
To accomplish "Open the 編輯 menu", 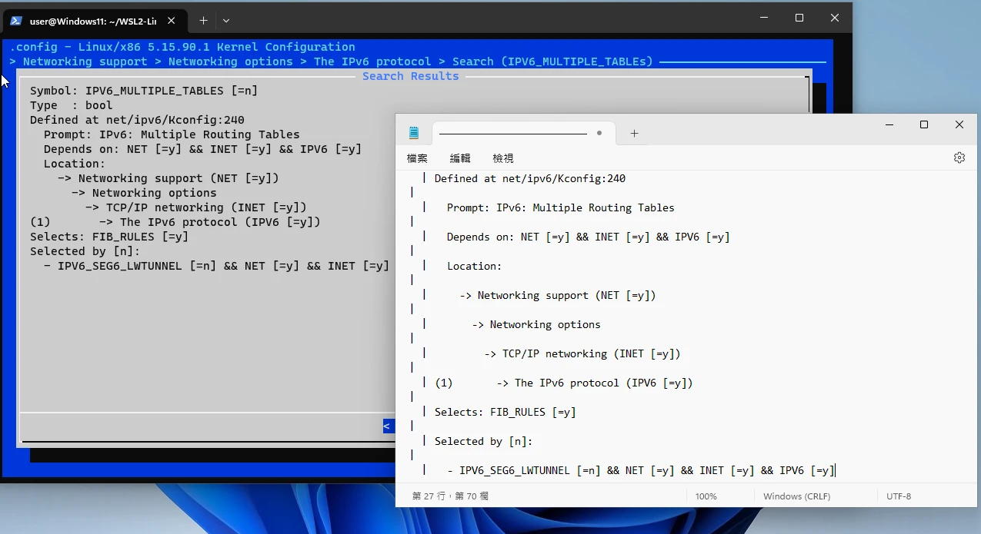I will (460, 158).
